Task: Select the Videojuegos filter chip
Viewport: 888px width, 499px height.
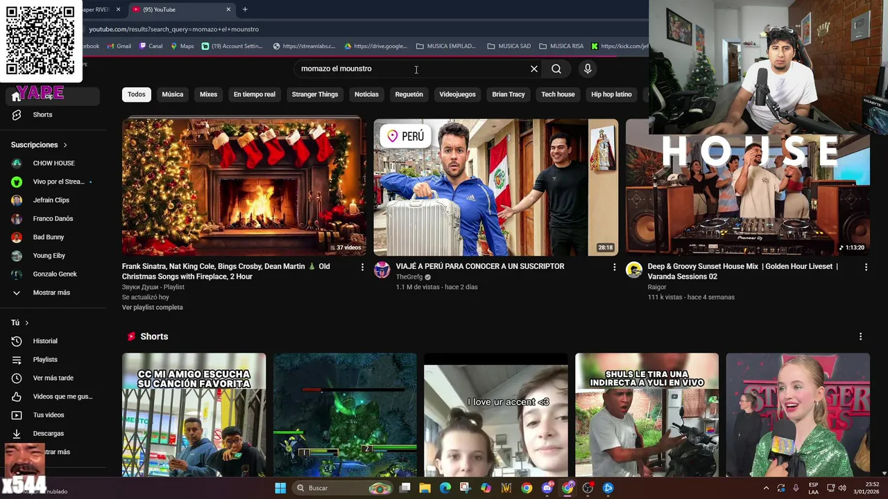Action: point(457,94)
